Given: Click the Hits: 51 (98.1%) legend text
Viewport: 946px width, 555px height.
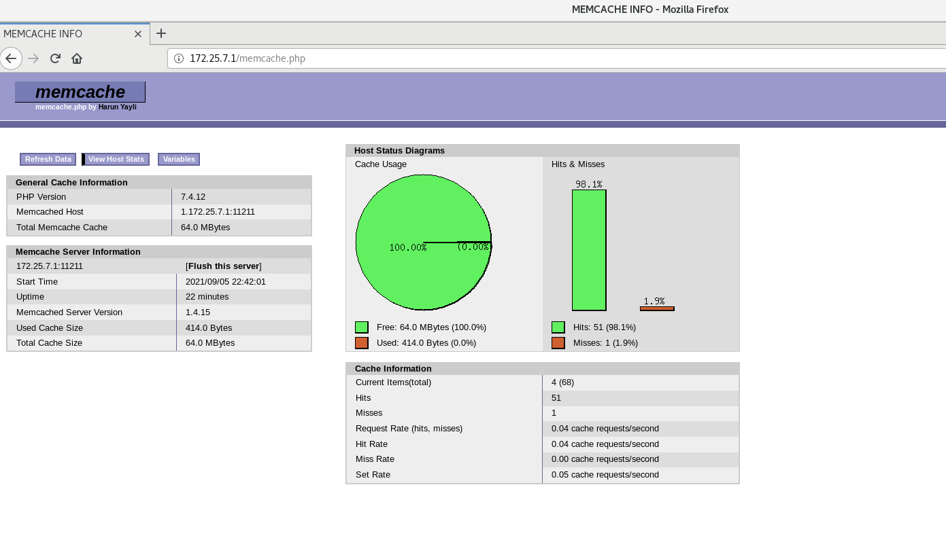Looking at the screenshot, I should click(605, 327).
